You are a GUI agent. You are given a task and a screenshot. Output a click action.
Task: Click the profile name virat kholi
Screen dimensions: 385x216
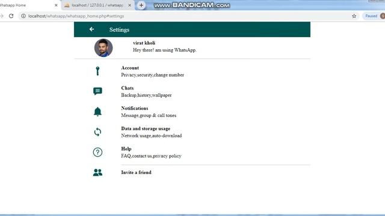(144, 43)
